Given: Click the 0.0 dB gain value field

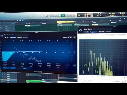Looking at the screenshot, I should point(75,66).
